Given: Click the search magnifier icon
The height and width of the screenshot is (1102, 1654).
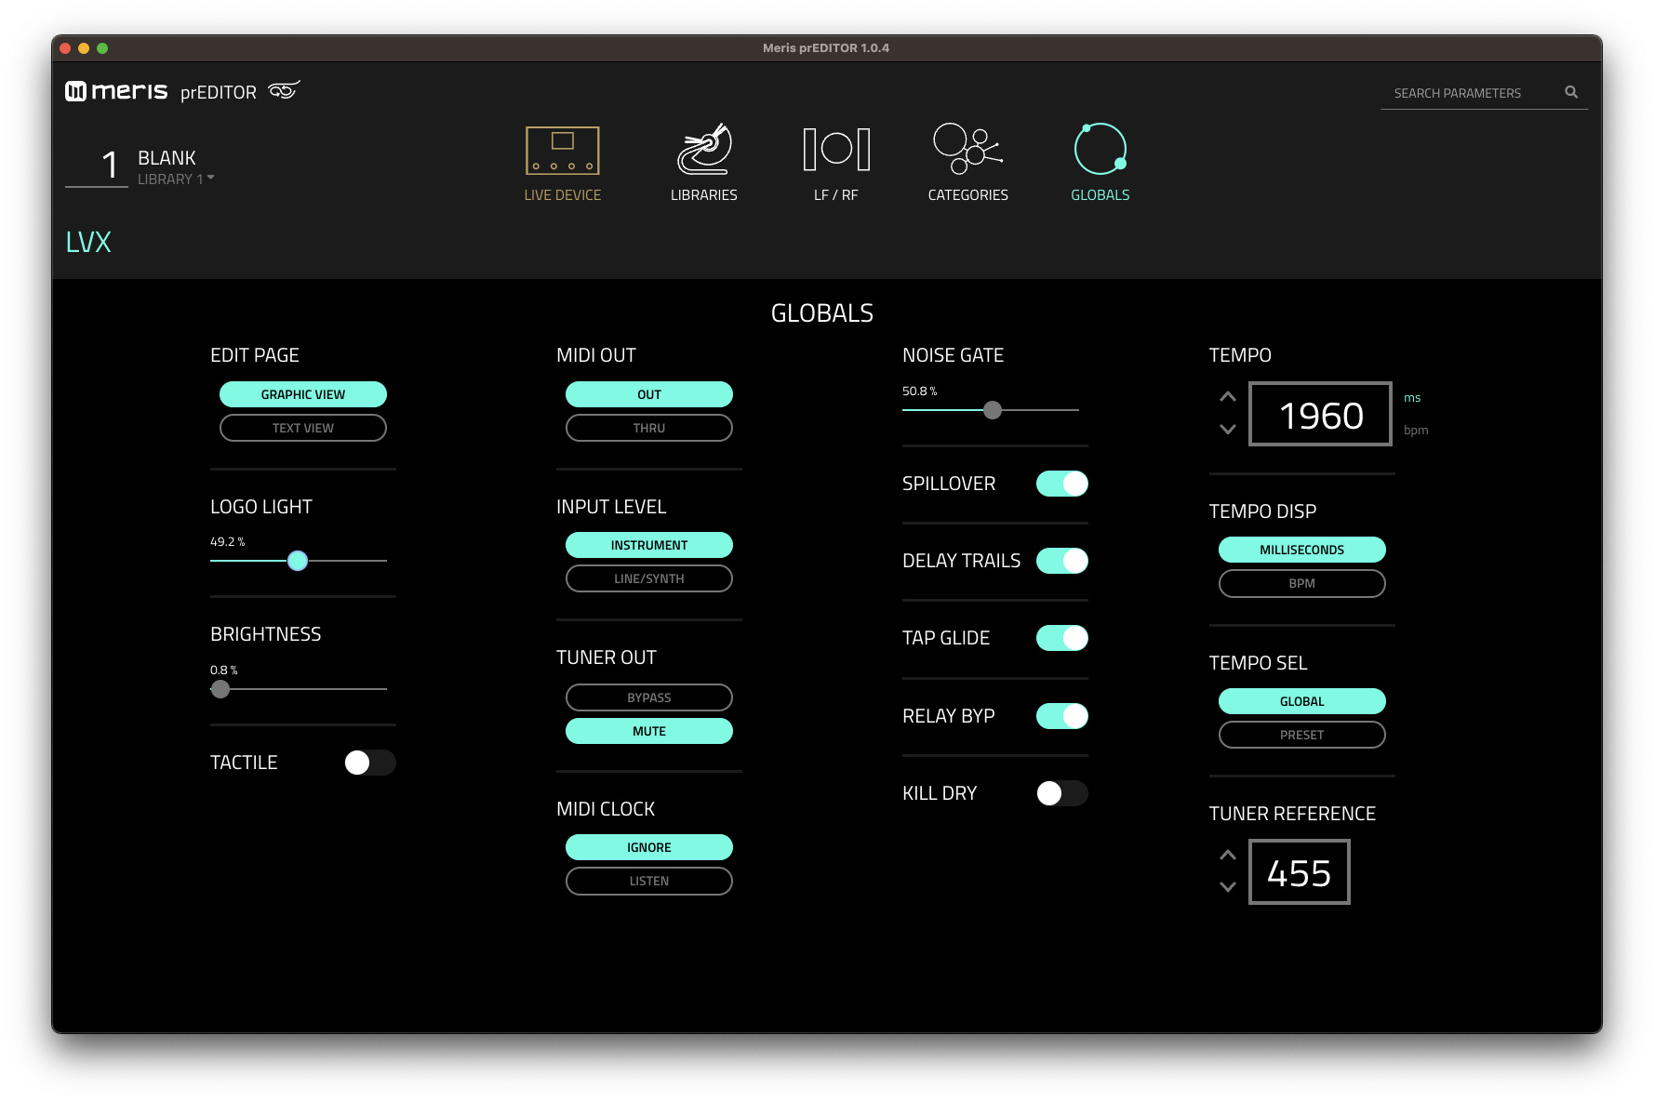Looking at the screenshot, I should (1571, 92).
